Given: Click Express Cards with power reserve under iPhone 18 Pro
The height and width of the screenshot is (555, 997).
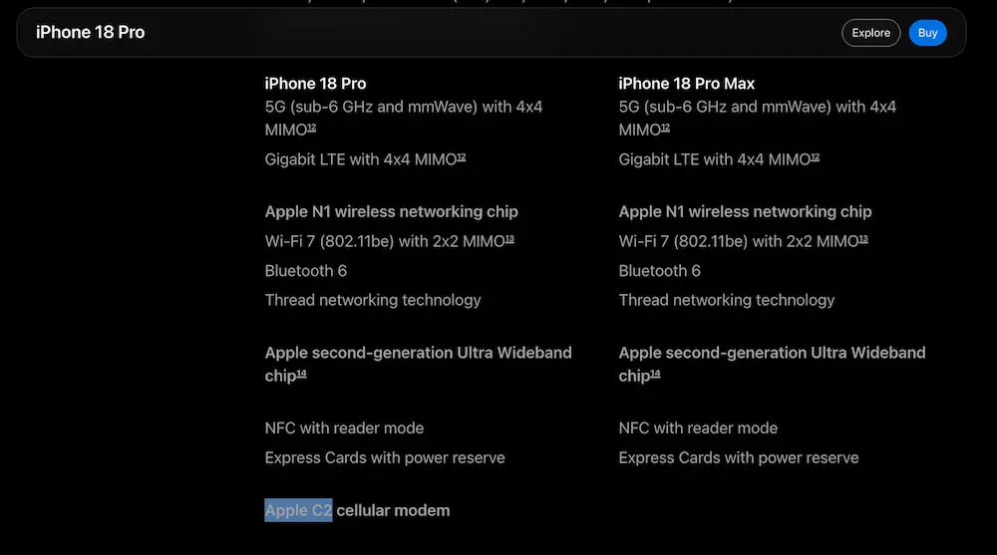Looking at the screenshot, I should click(385, 457).
